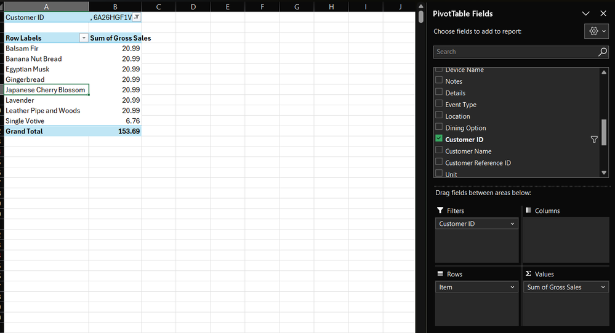Uncheck the Customer ID field checkbox
The image size is (615, 333).
pyautogui.click(x=439, y=139)
